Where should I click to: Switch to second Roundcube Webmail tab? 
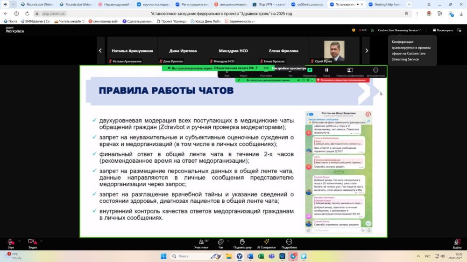[x=76, y=5]
